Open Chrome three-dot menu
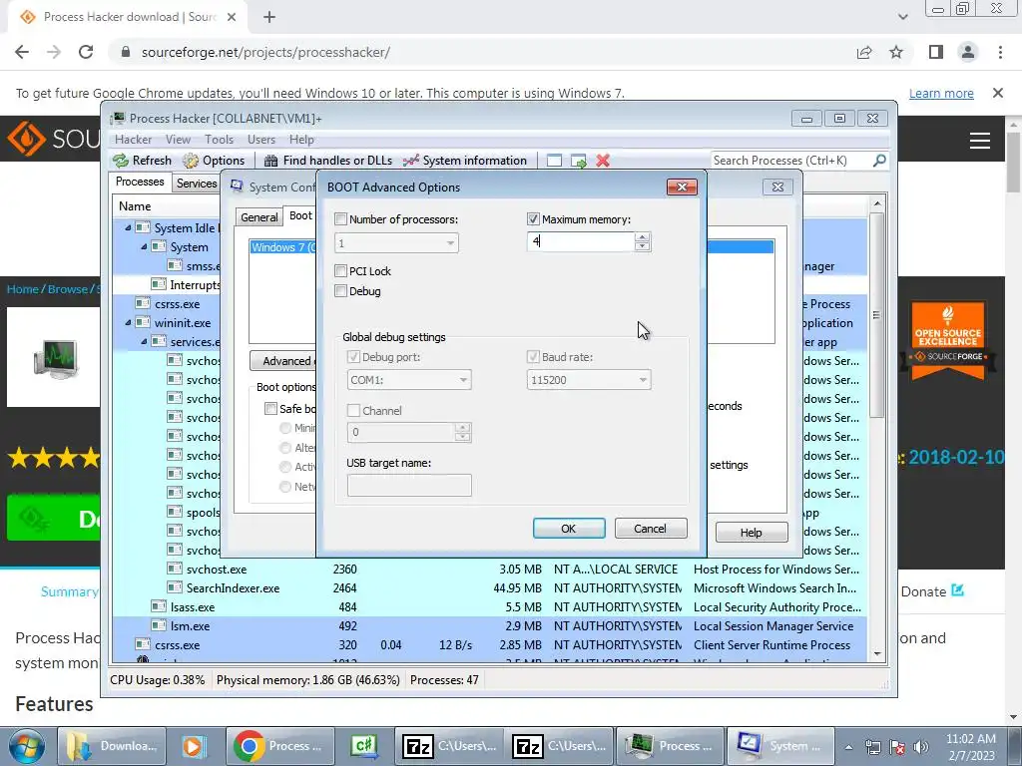The height and width of the screenshot is (766, 1022). [x=1000, y=52]
